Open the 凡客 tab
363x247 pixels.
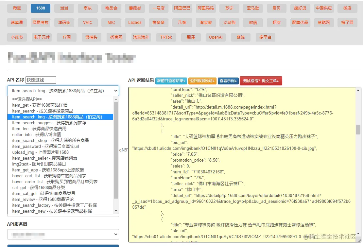coord(182,23)
